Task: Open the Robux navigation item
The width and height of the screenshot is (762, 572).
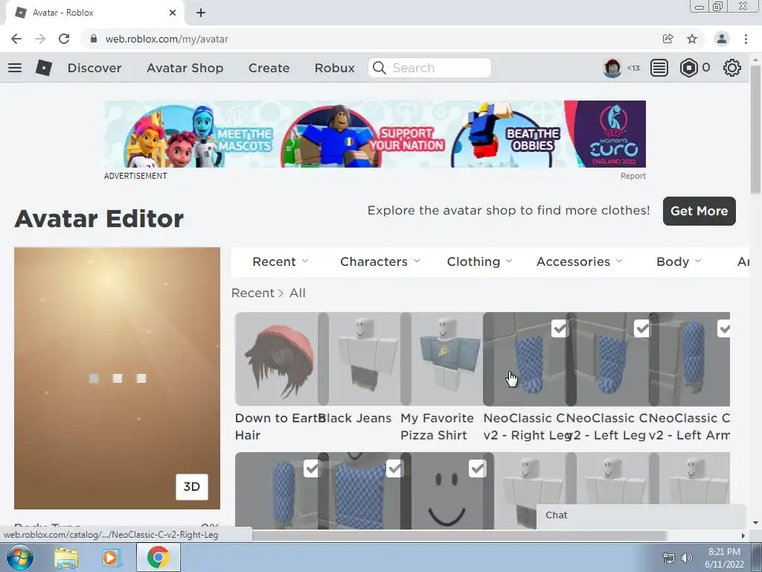Action: point(334,68)
